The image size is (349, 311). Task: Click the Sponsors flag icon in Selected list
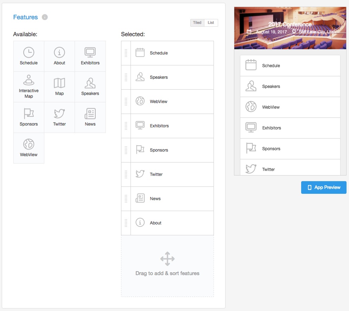click(x=140, y=150)
